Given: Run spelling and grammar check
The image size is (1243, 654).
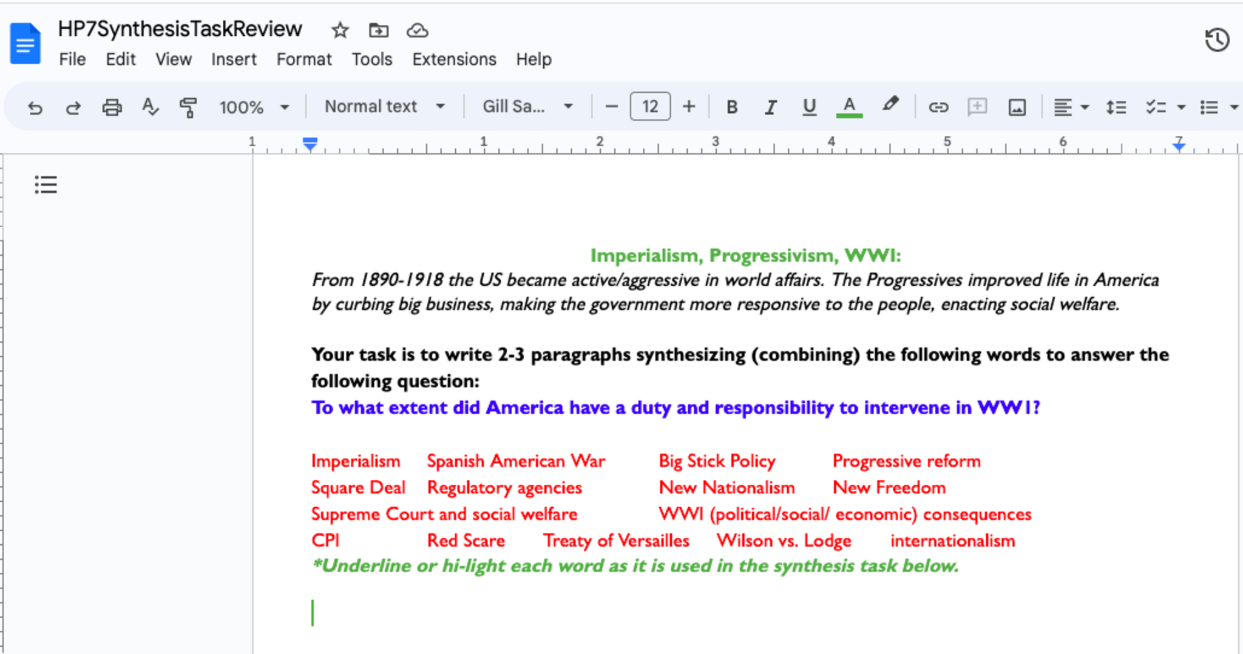Looking at the screenshot, I should pos(150,107).
